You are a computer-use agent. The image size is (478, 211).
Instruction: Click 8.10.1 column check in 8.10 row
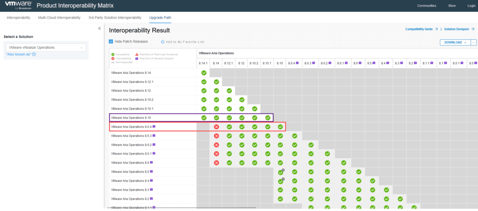click(267, 118)
